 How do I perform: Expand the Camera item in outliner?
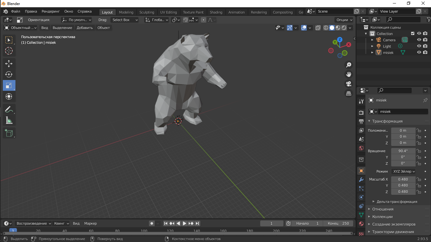[x=372, y=40]
